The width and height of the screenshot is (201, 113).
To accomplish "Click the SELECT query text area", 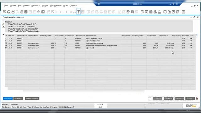I will pos(99,26).
